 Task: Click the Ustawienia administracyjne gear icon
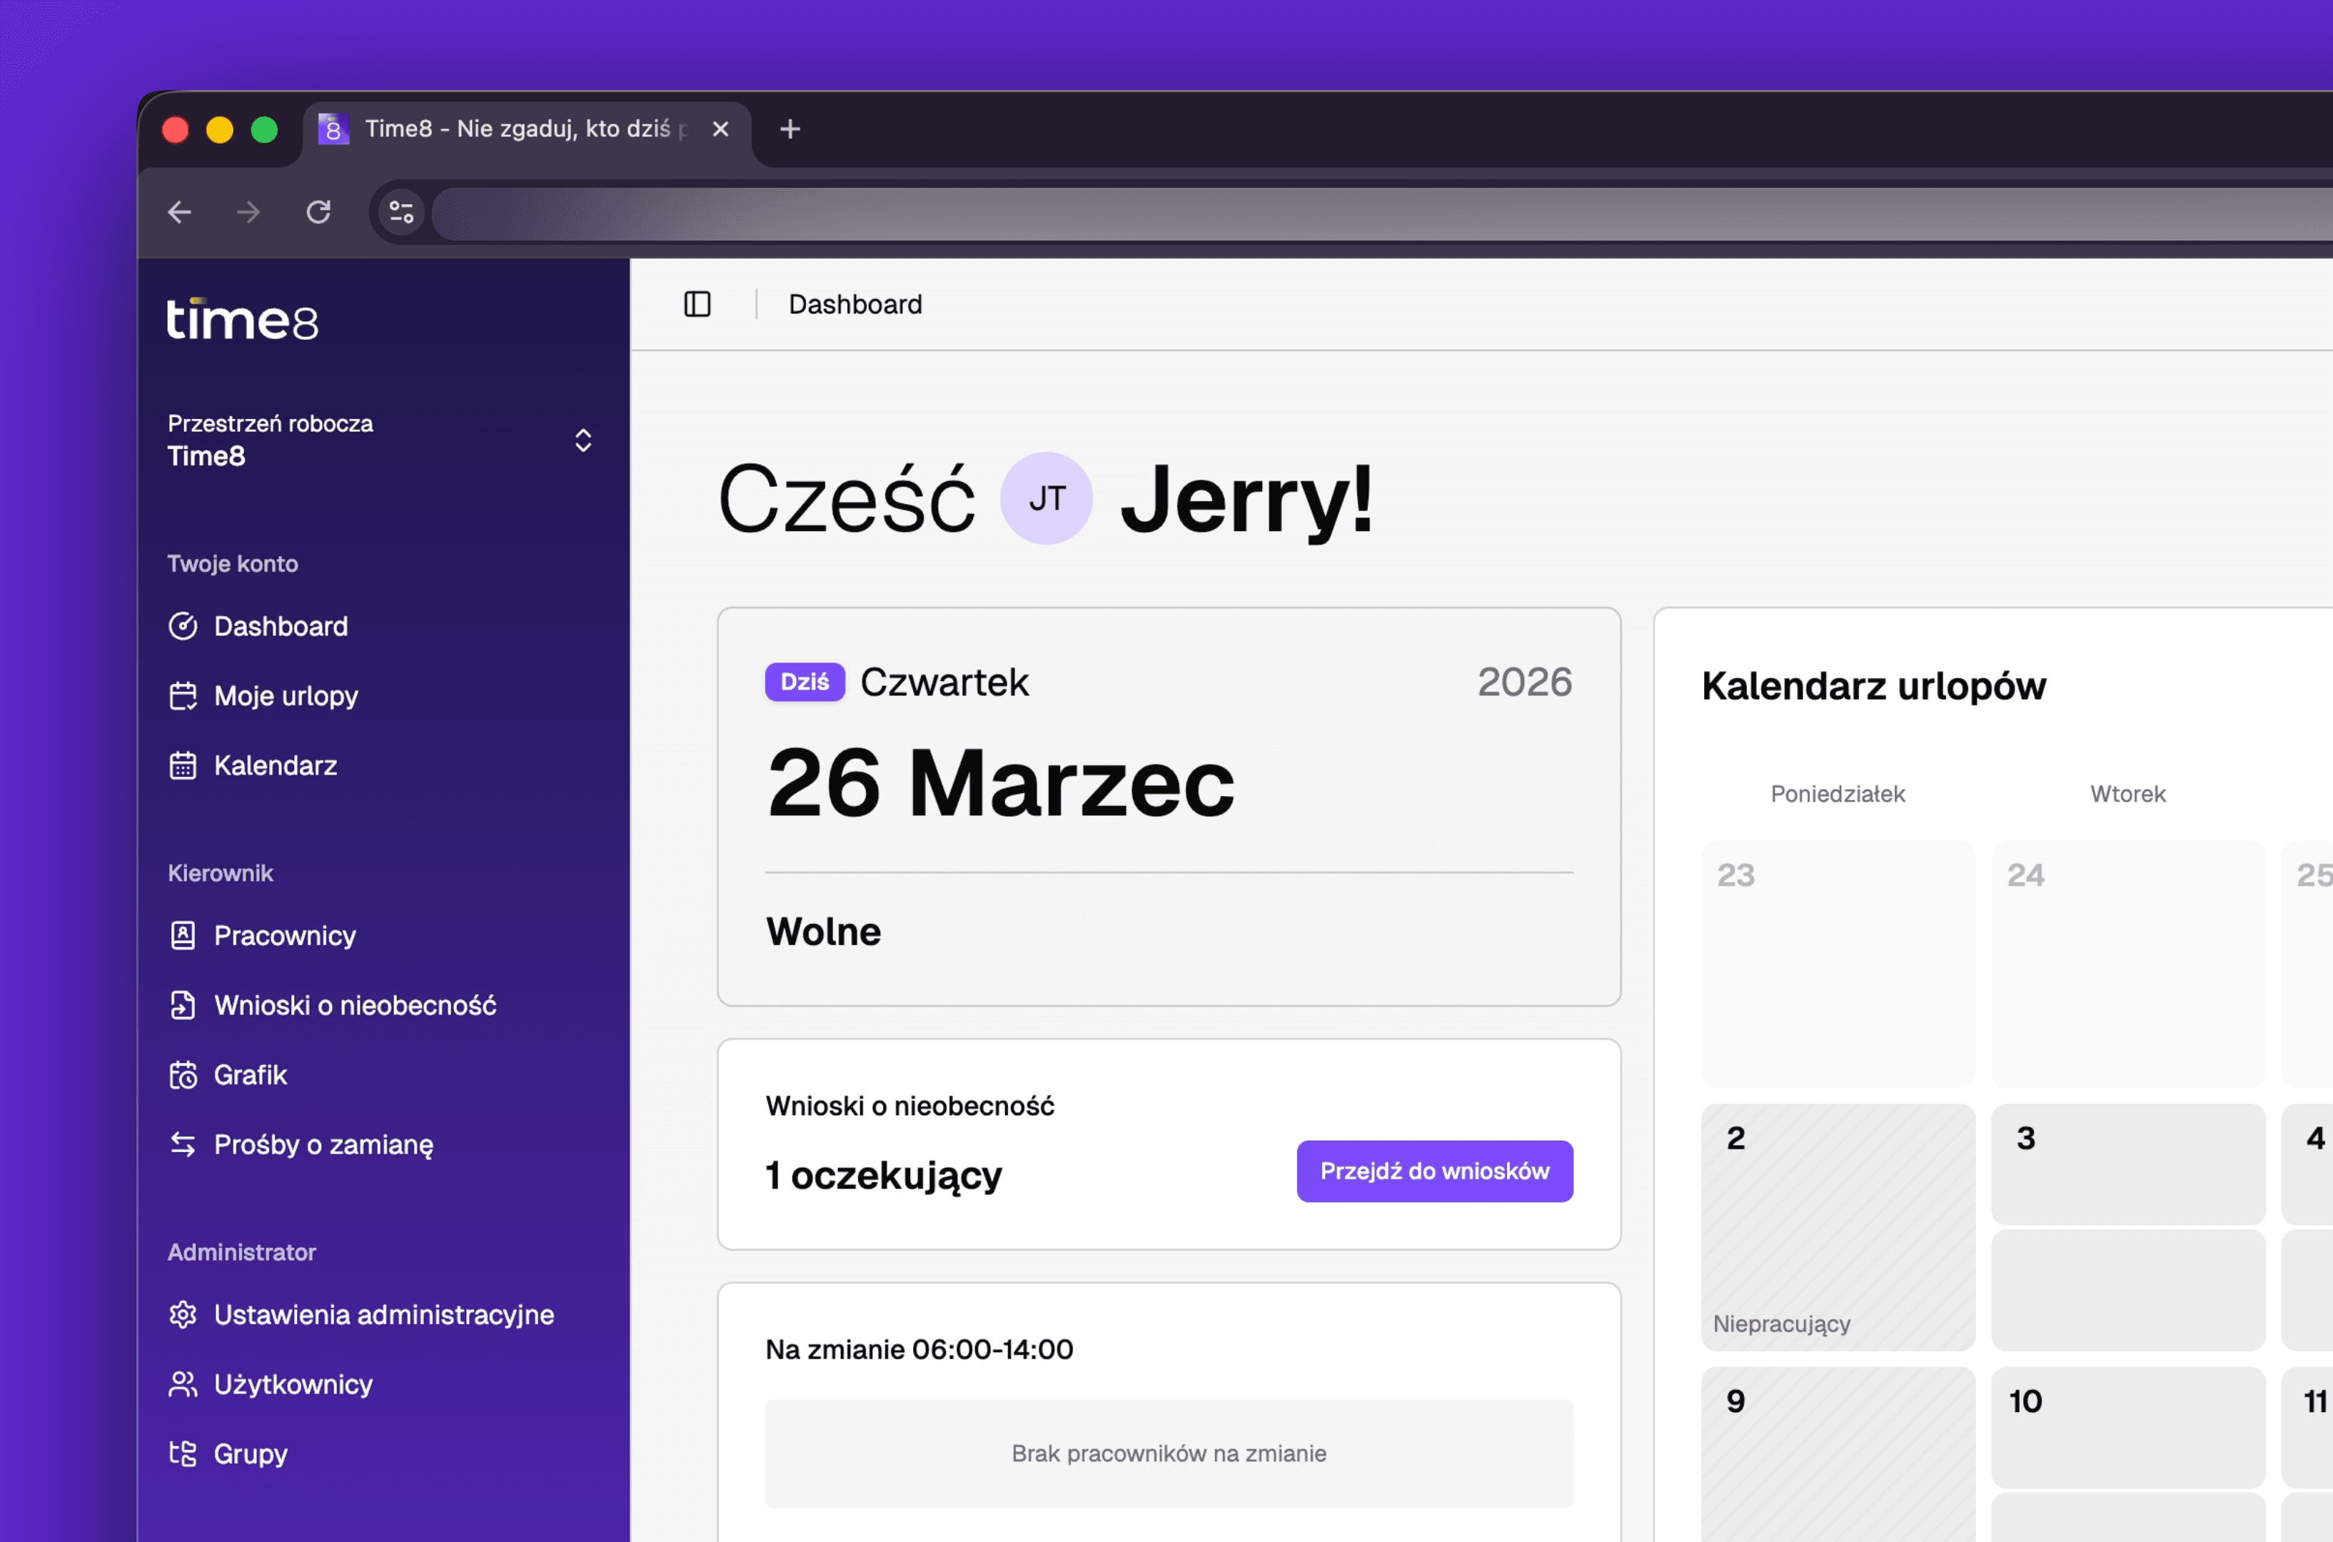[x=183, y=1315]
